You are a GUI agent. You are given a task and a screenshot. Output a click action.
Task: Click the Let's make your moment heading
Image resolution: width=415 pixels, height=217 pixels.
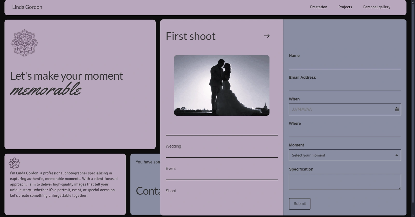[67, 76]
